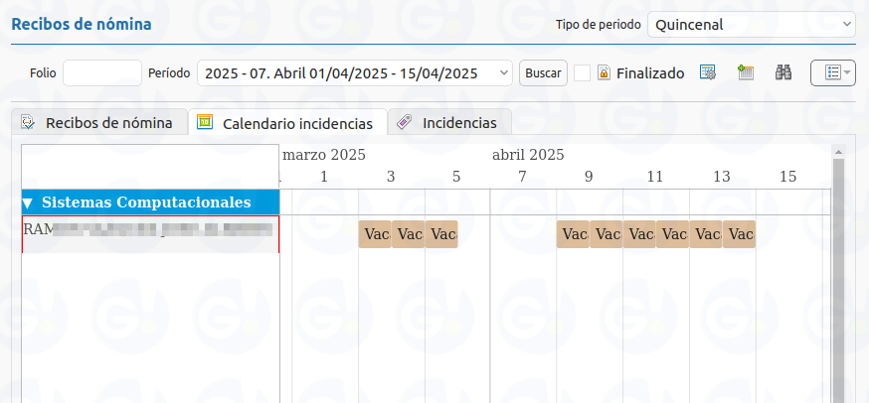869x403 pixels.
Task: Toggle the Finalizado checkbox
Action: point(582,73)
